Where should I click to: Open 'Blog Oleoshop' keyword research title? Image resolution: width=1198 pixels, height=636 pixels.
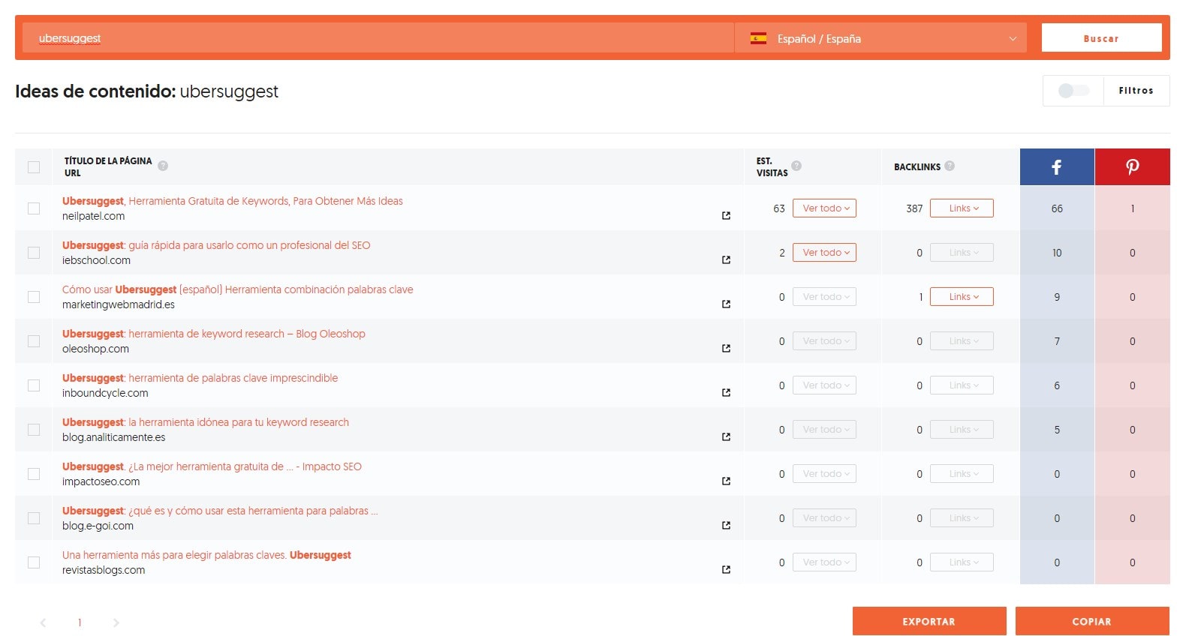tap(214, 334)
